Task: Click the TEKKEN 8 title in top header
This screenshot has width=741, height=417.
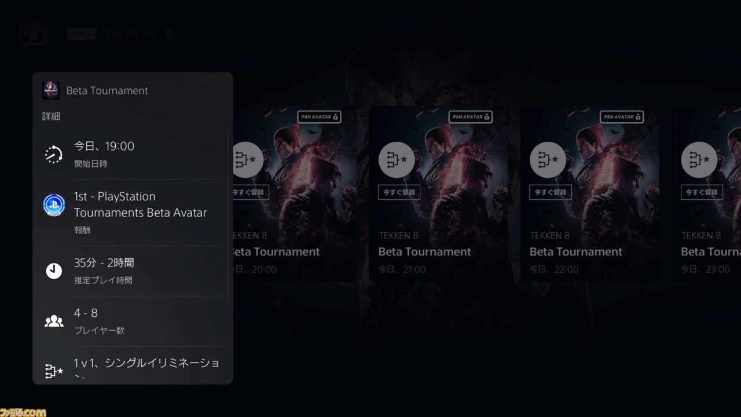Action: click(128, 34)
